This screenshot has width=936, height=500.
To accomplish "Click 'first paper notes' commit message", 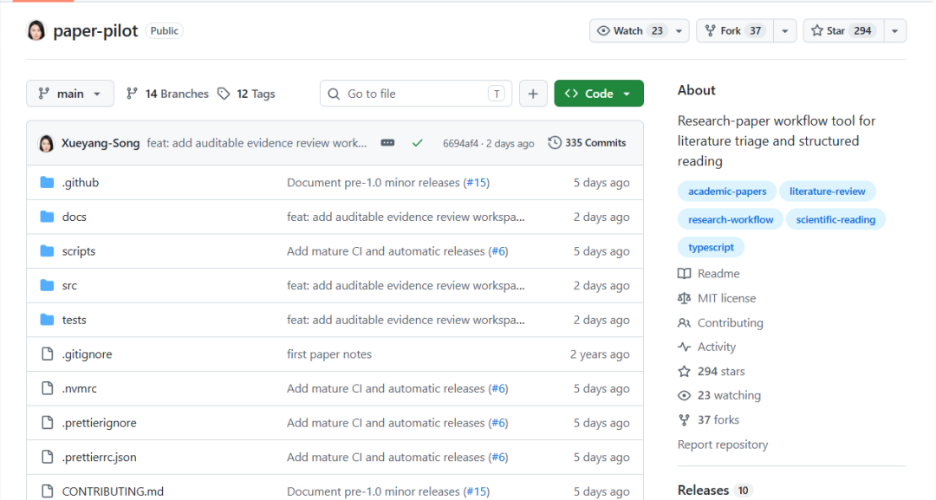I will [329, 354].
